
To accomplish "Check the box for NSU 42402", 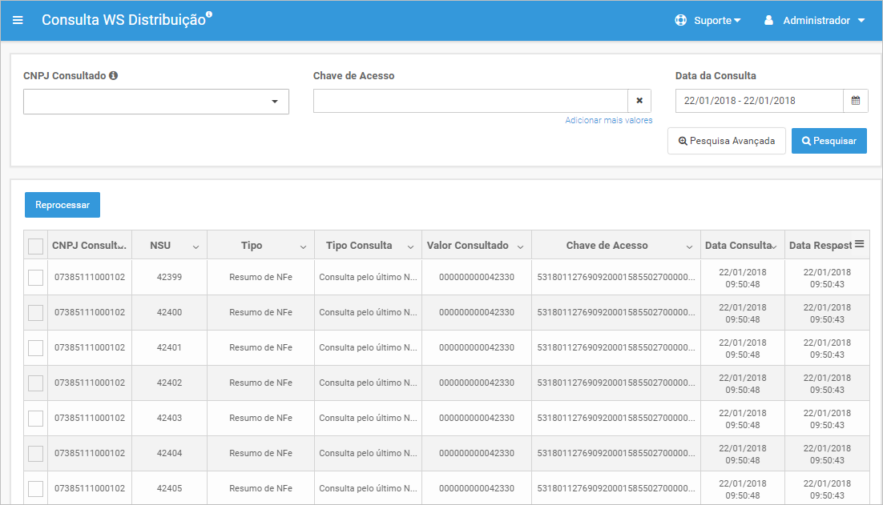I will 35,383.
